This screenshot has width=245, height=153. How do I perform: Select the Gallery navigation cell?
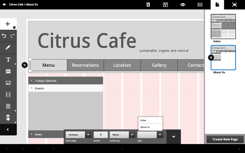click(159, 65)
